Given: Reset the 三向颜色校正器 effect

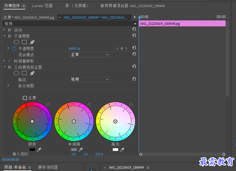Looking at the screenshot, I should pyautogui.click(x=134, y=66).
